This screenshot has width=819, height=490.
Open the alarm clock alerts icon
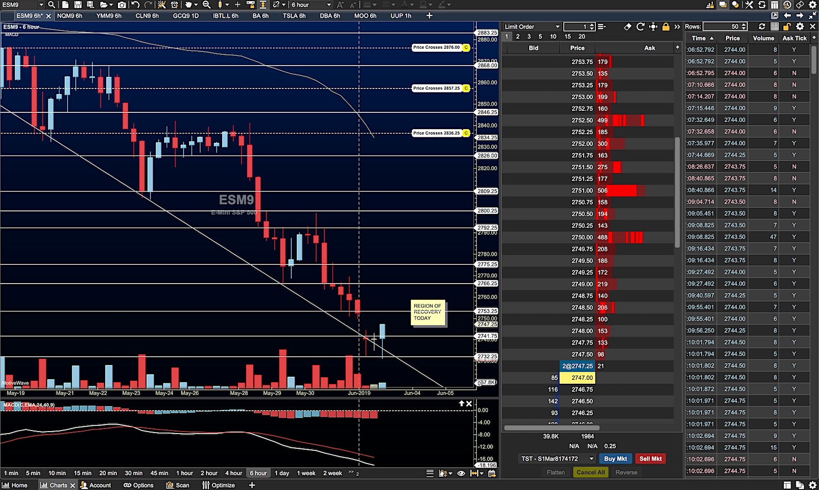click(174, 5)
